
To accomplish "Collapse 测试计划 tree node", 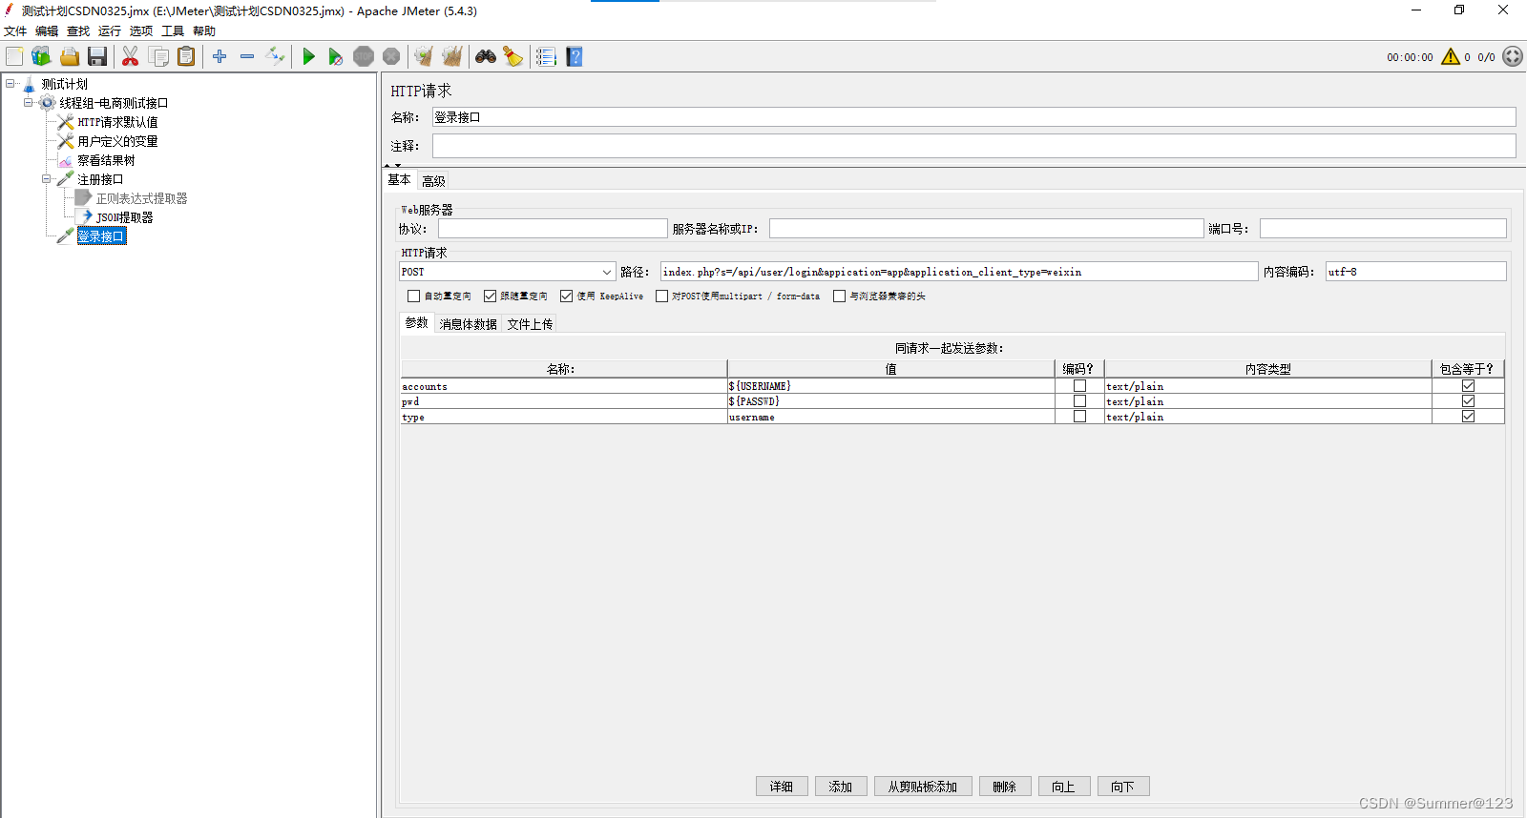I will pyautogui.click(x=10, y=84).
